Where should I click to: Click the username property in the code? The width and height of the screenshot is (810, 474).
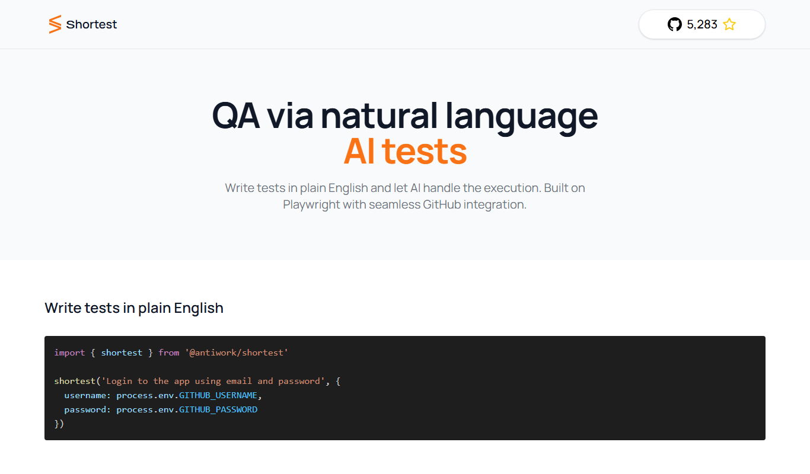pos(87,395)
